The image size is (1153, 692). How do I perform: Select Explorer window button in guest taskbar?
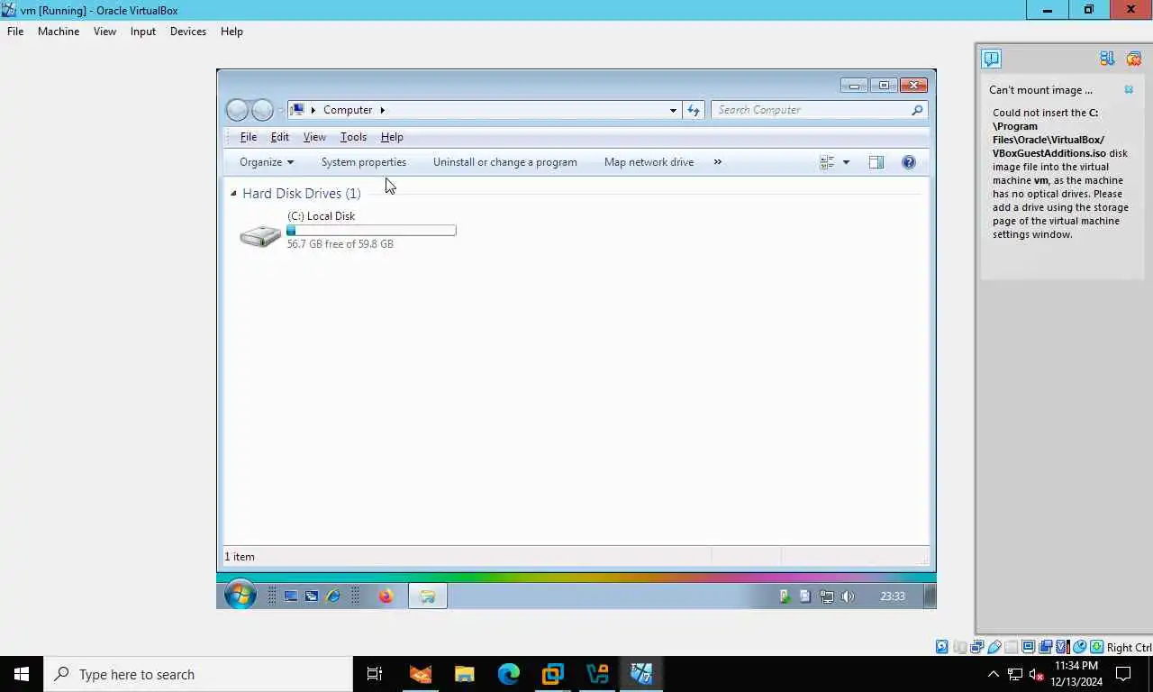click(x=428, y=596)
